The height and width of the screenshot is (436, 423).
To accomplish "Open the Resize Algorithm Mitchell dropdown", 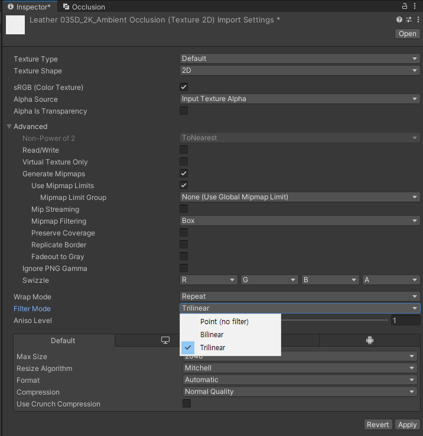I will pyautogui.click(x=300, y=368).
